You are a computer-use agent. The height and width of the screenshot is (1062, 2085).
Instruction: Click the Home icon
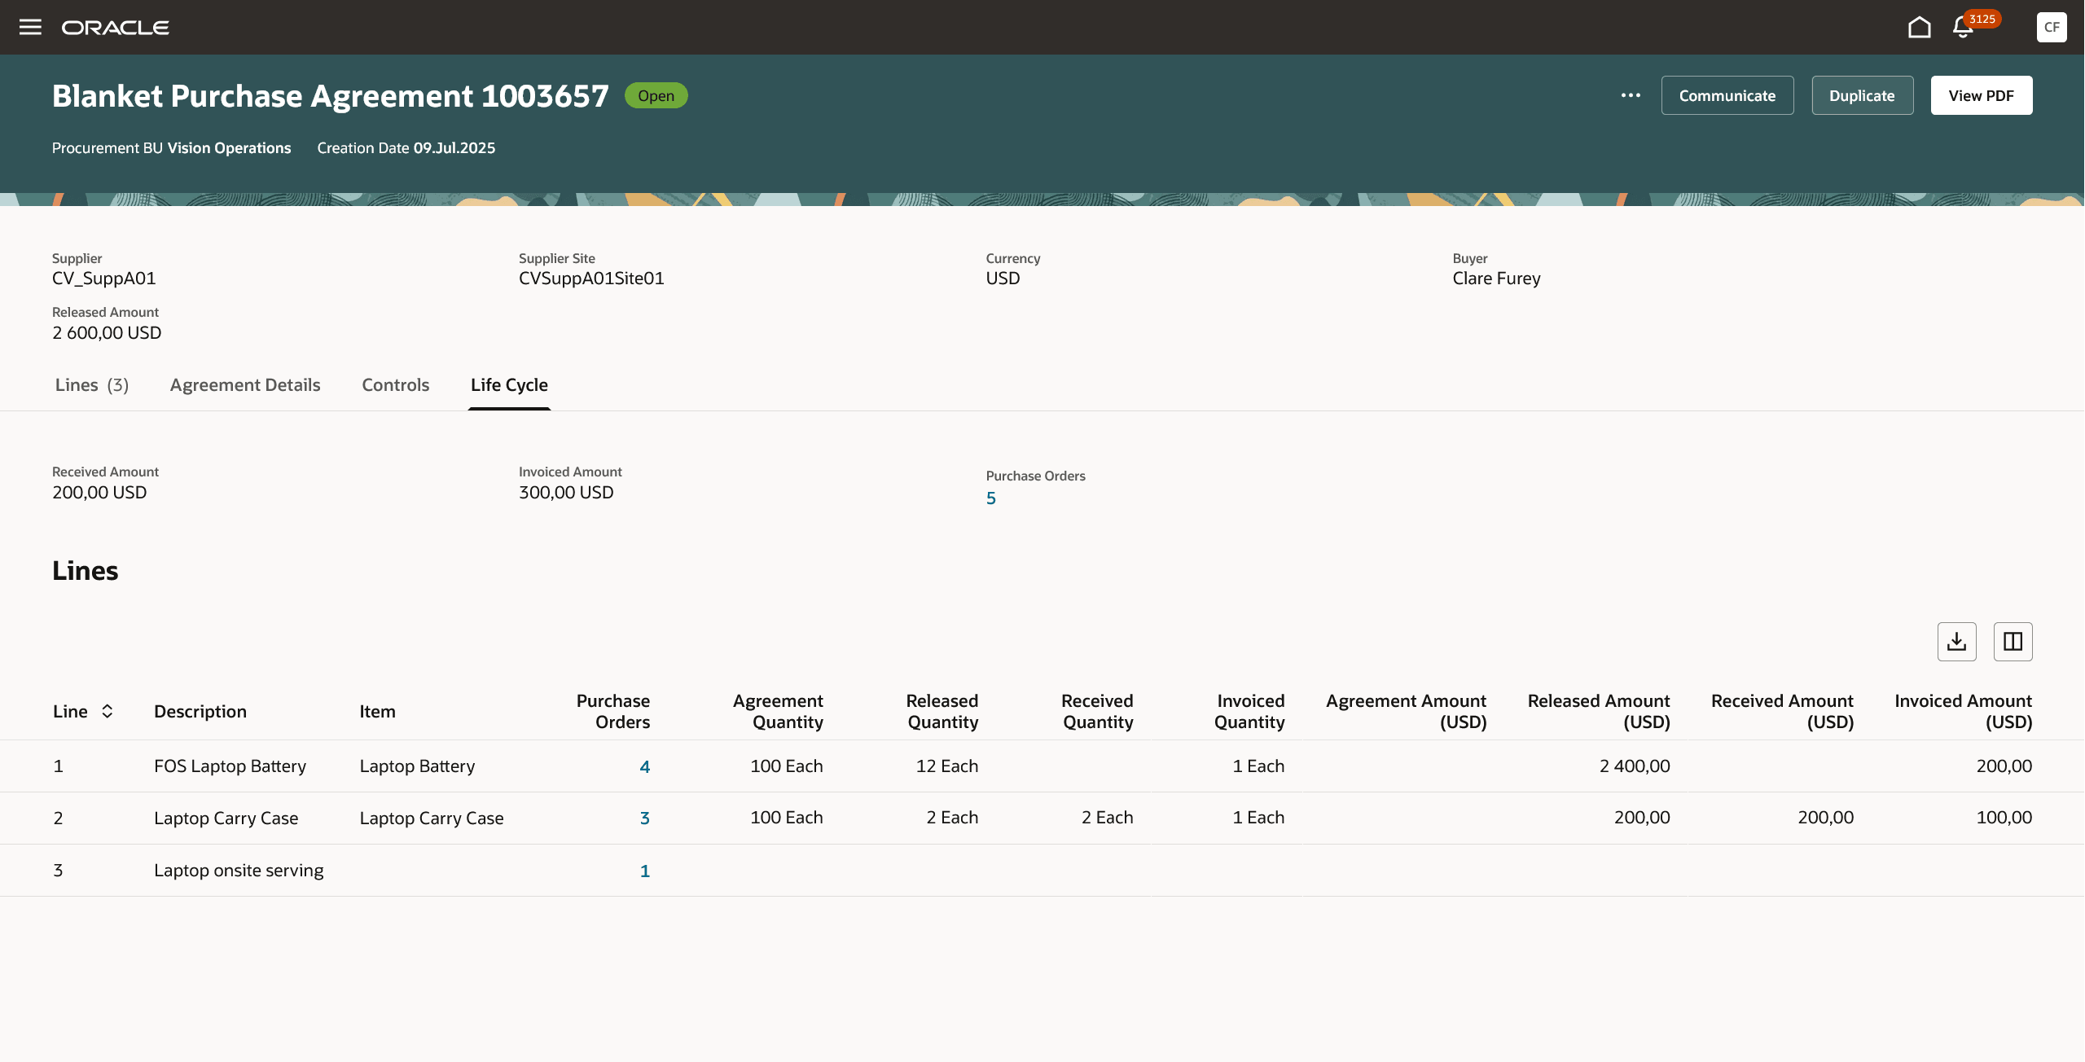click(x=1919, y=27)
